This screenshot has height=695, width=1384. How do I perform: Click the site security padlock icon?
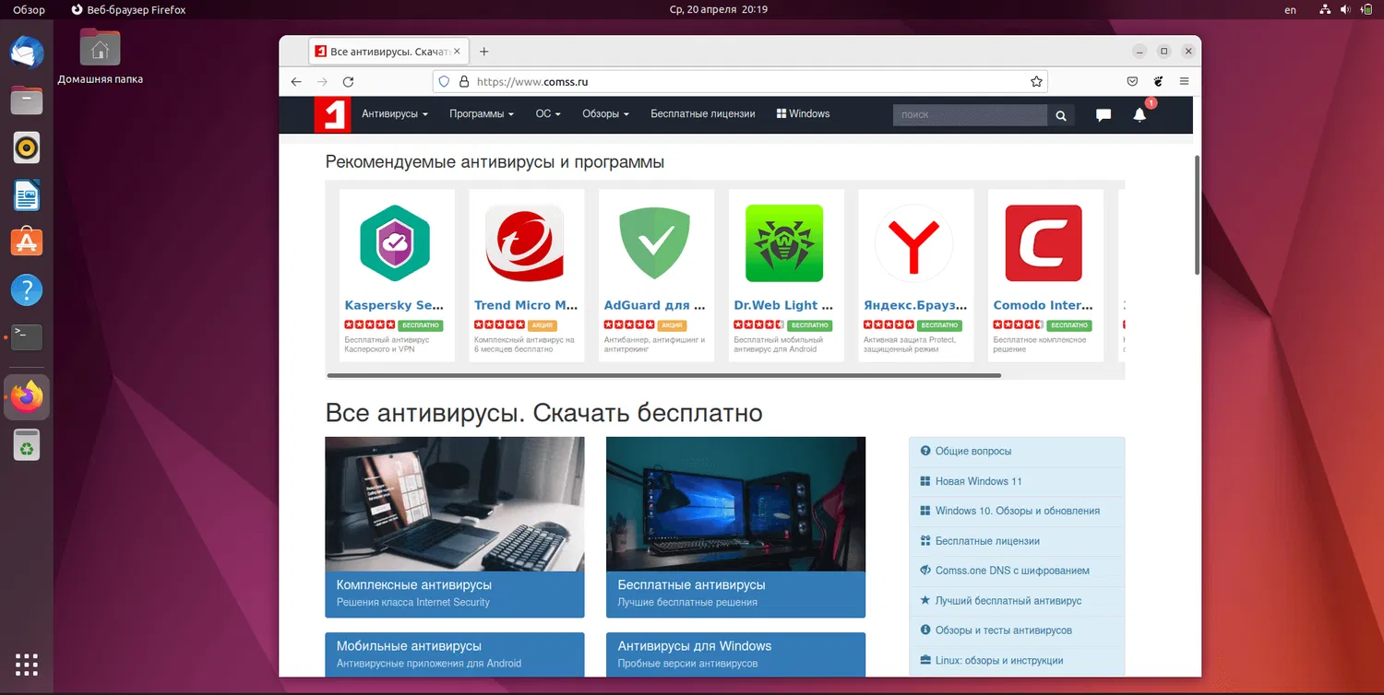464,82
